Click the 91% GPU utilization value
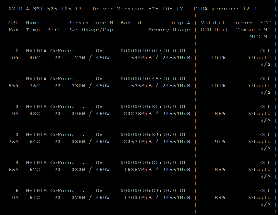This screenshot has width=278, height=215. (x=220, y=142)
